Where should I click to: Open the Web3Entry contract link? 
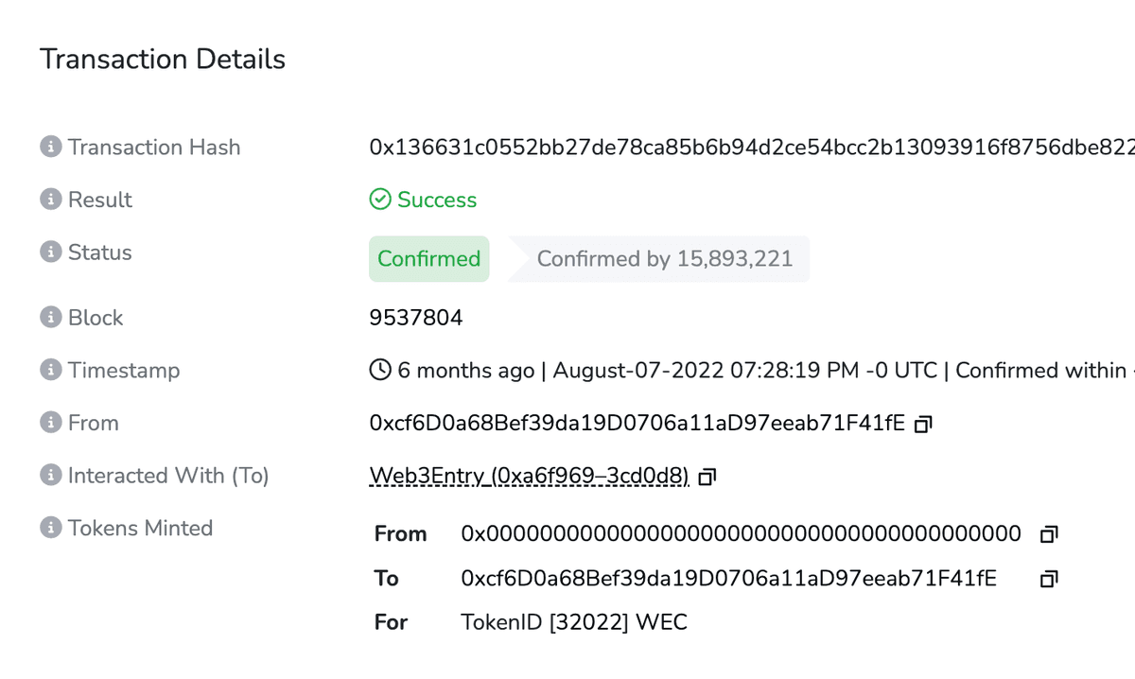[527, 476]
